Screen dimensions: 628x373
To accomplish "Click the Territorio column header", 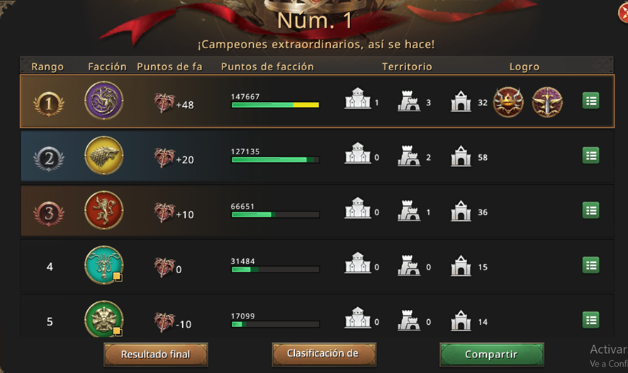I will [407, 67].
